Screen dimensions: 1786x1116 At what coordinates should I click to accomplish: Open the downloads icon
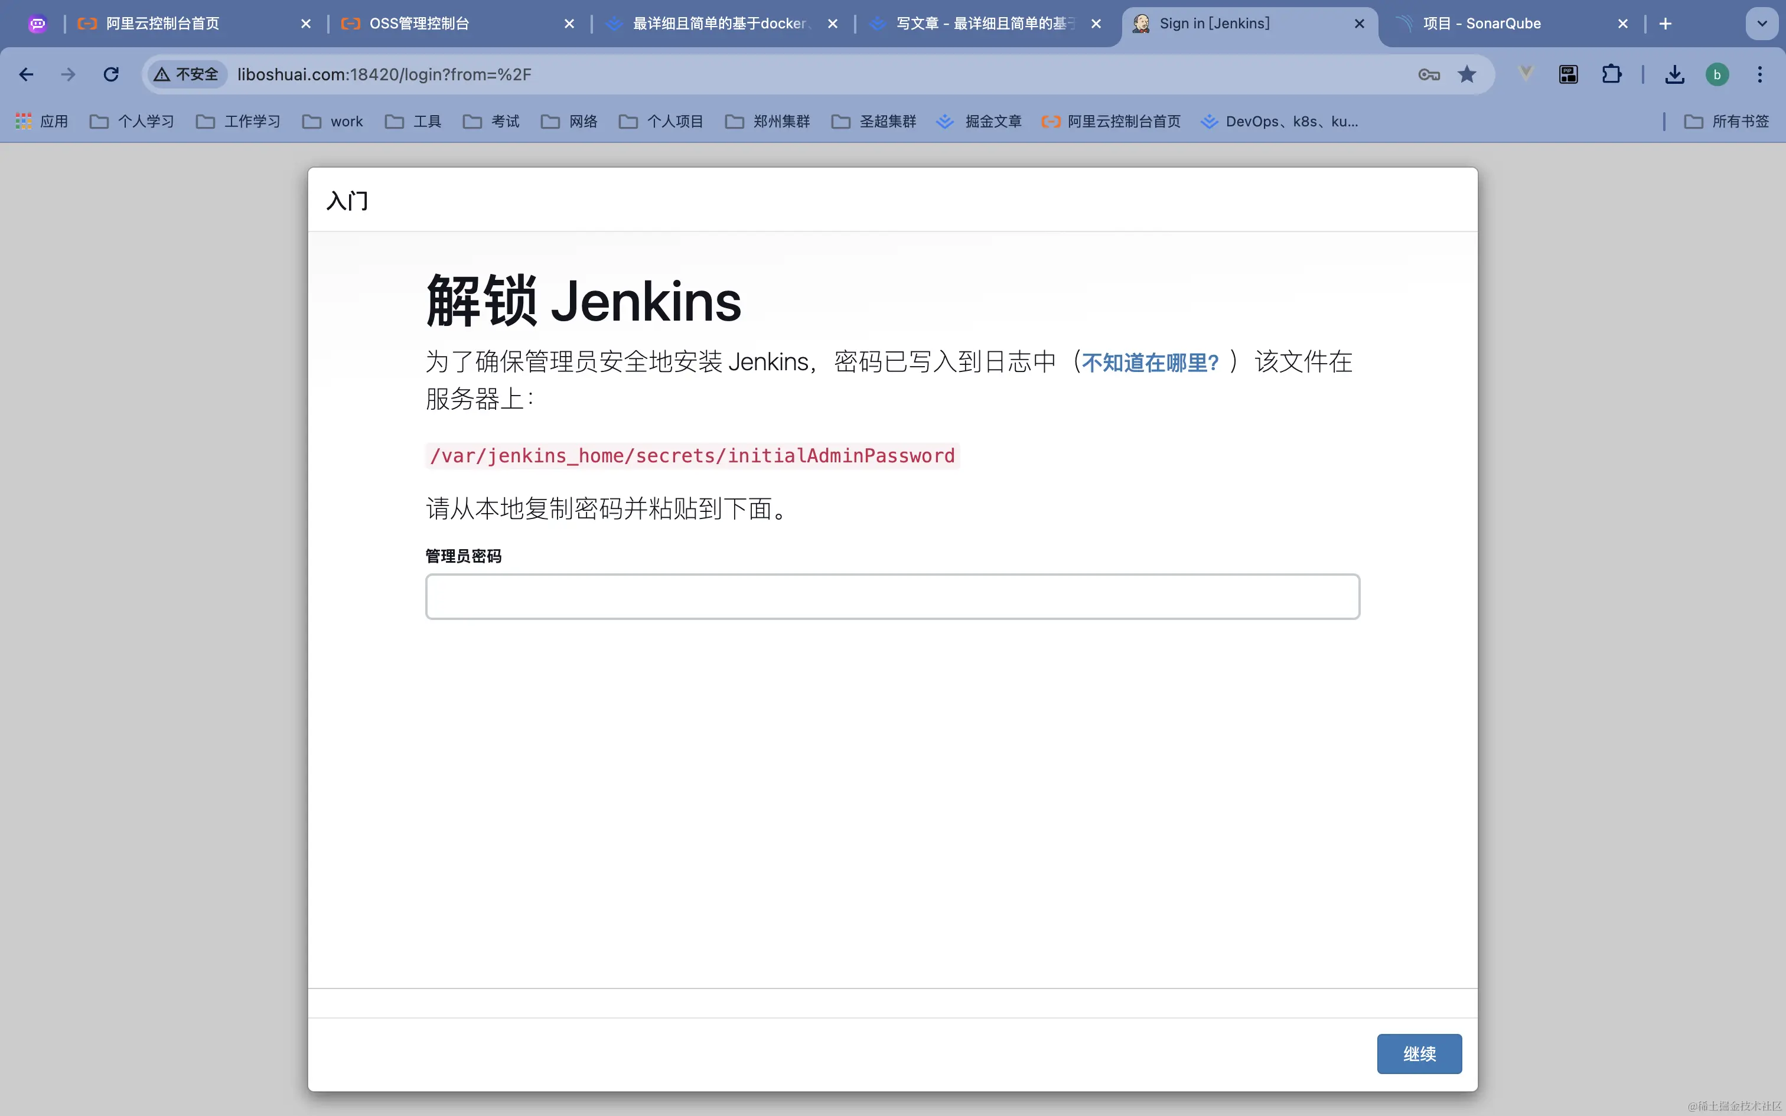point(1674,74)
